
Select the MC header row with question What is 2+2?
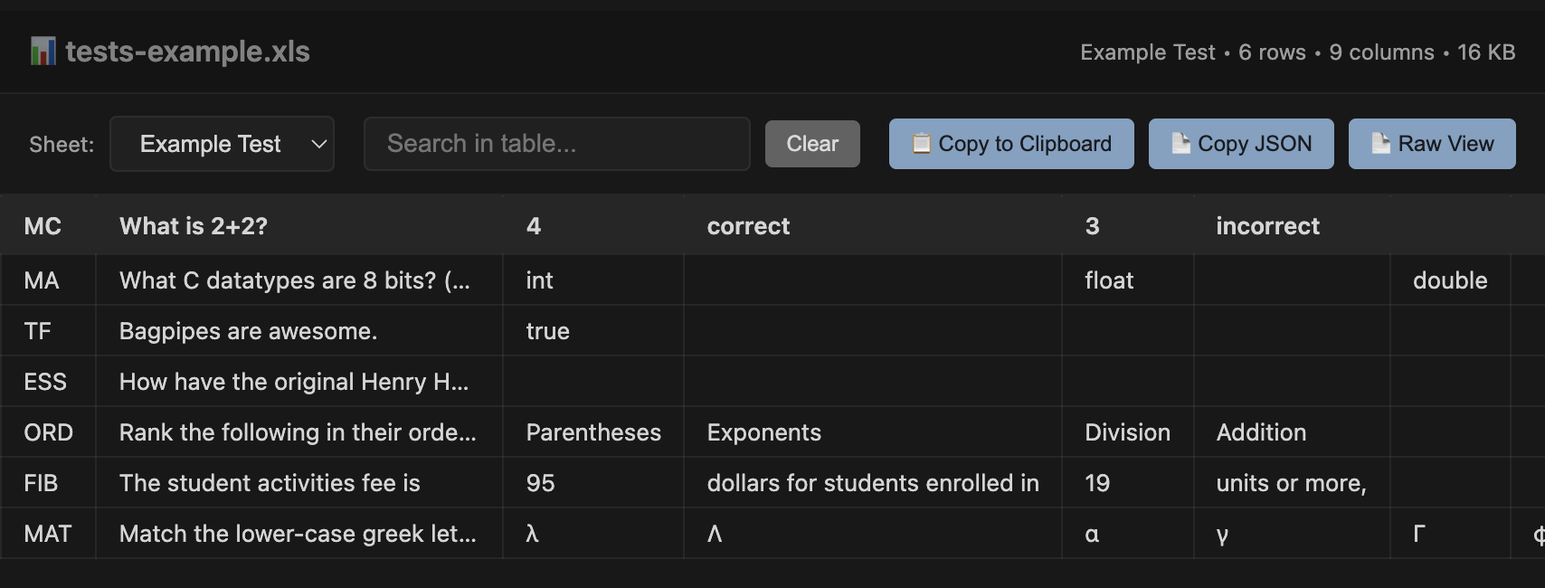194,226
